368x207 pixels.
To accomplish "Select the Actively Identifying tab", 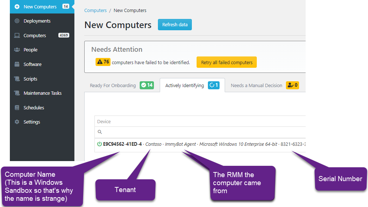I will [x=185, y=86].
